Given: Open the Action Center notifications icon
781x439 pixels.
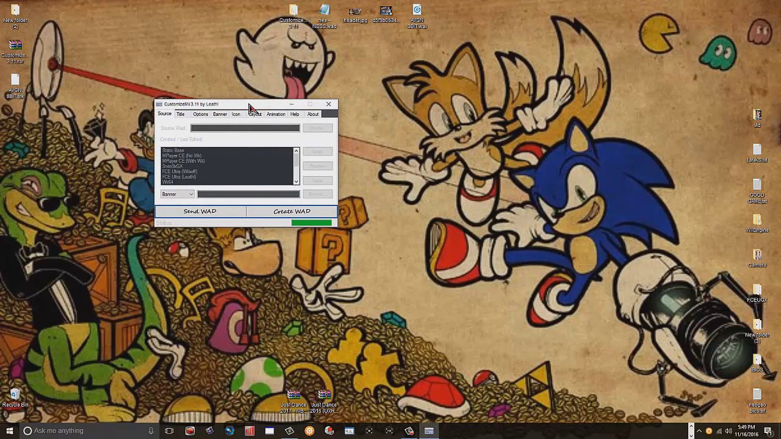Looking at the screenshot, I should (x=768, y=430).
